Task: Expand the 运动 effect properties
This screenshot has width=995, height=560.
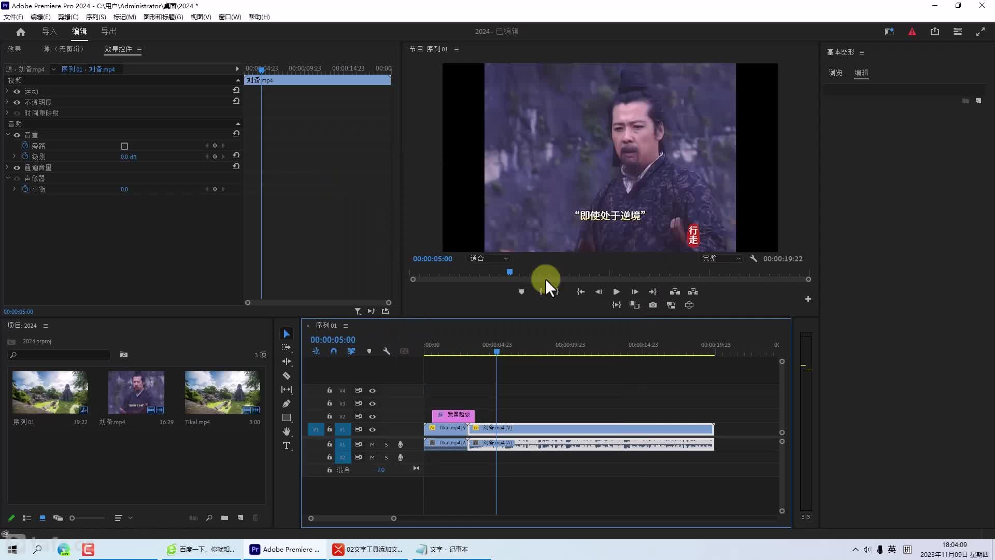Action: (7, 91)
